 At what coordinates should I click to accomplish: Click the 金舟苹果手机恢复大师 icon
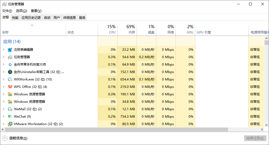pos(10,65)
